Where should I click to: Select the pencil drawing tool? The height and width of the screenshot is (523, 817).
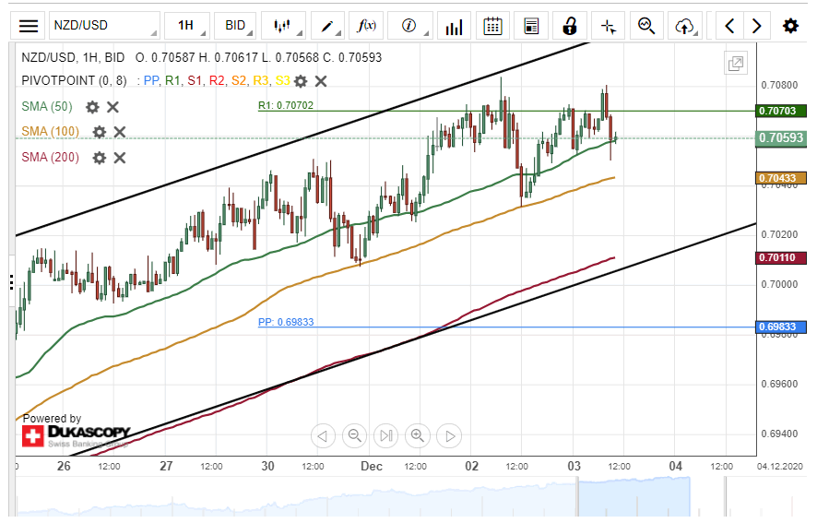tap(326, 26)
